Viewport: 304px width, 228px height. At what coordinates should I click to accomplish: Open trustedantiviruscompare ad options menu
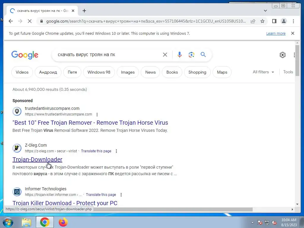pos(97,114)
